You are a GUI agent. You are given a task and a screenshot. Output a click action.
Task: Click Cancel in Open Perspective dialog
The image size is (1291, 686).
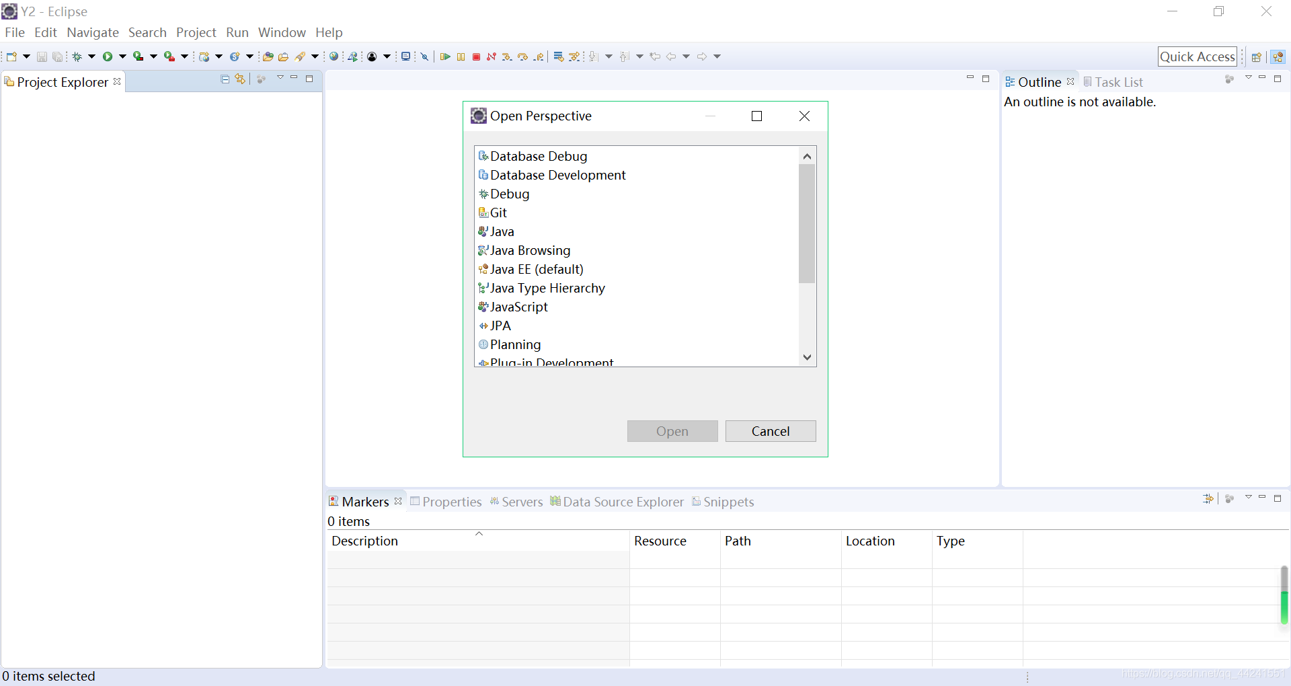coord(771,431)
